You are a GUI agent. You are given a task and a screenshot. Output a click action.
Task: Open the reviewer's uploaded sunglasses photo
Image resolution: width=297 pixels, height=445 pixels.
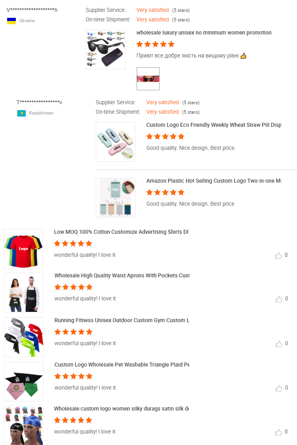(148, 79)
